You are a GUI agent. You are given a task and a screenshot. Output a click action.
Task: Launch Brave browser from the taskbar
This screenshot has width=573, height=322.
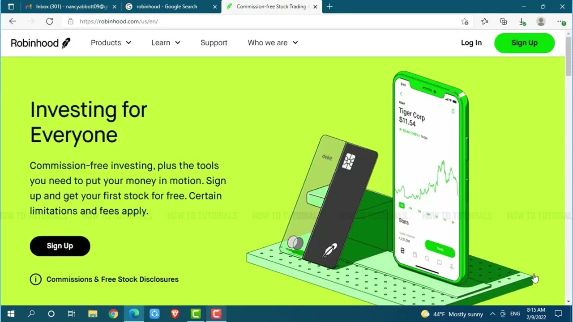(175, 314)
